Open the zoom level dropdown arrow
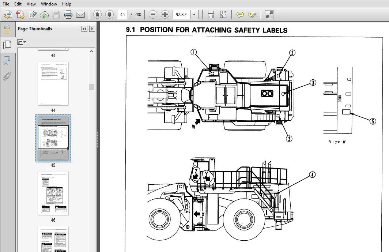The height and width of the screenshot is (252, 389). [x=194, y=15]
